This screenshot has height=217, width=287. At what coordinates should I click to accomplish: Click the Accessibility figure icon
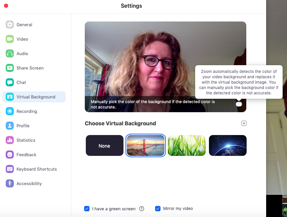click(x=10, y=183)
